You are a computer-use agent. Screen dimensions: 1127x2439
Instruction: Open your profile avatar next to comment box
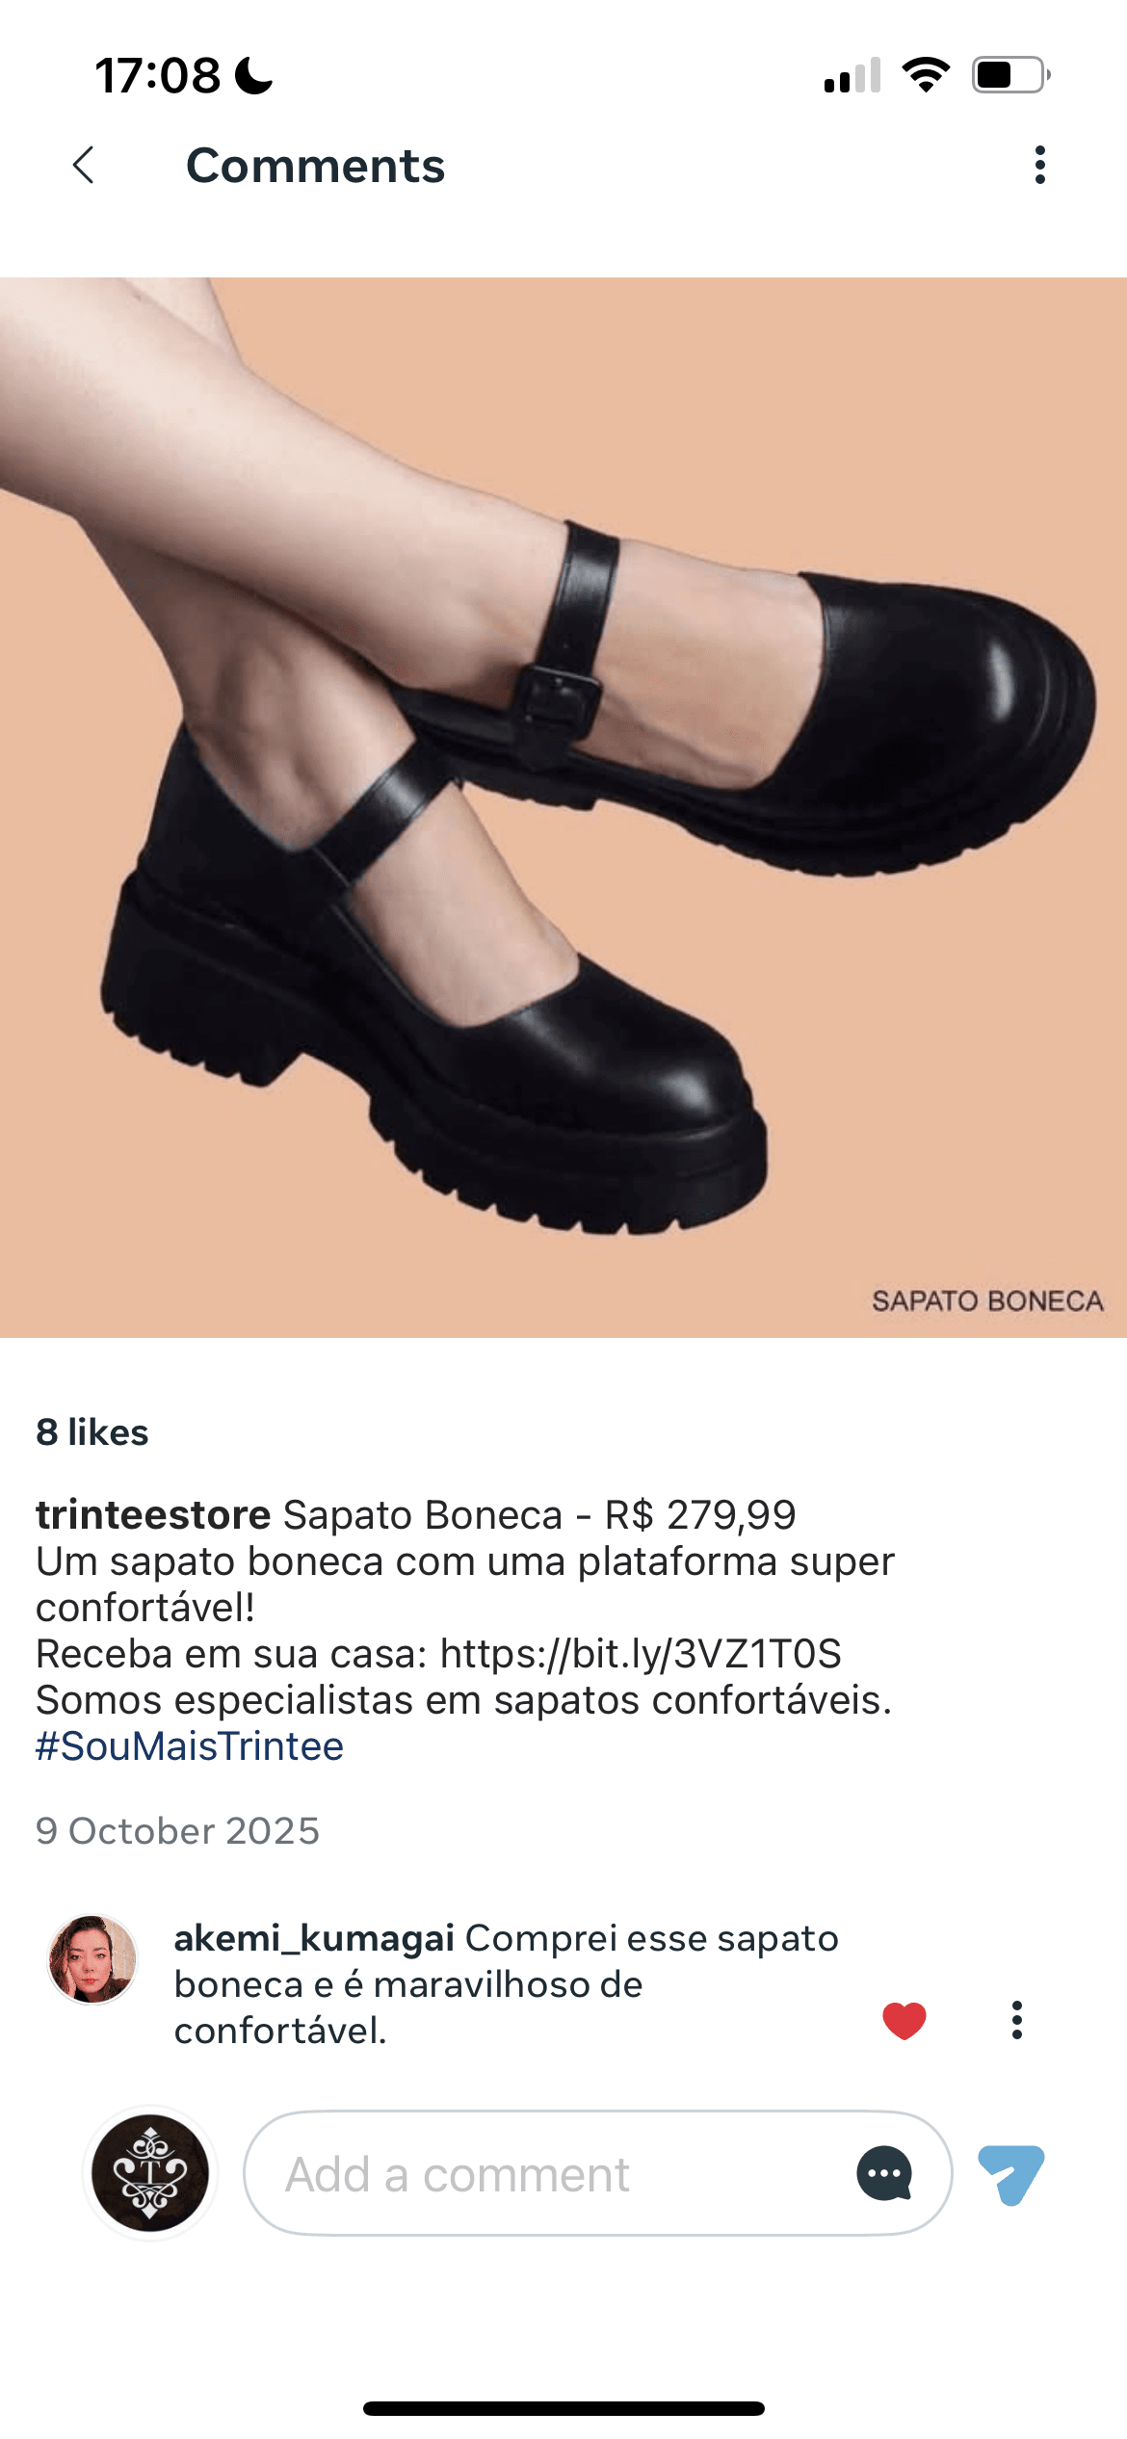coord(150,2173)
